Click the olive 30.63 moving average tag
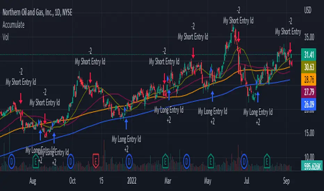Image resolution: width=324 pixels, height=191 pixels. tap(309, 67)
